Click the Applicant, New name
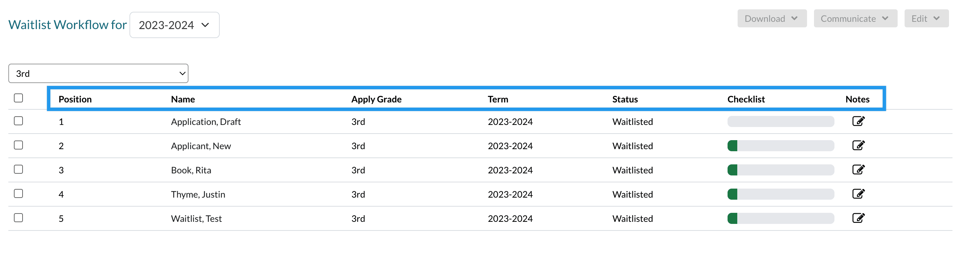Viewport: 974px width, 272px height. [201, 146]
